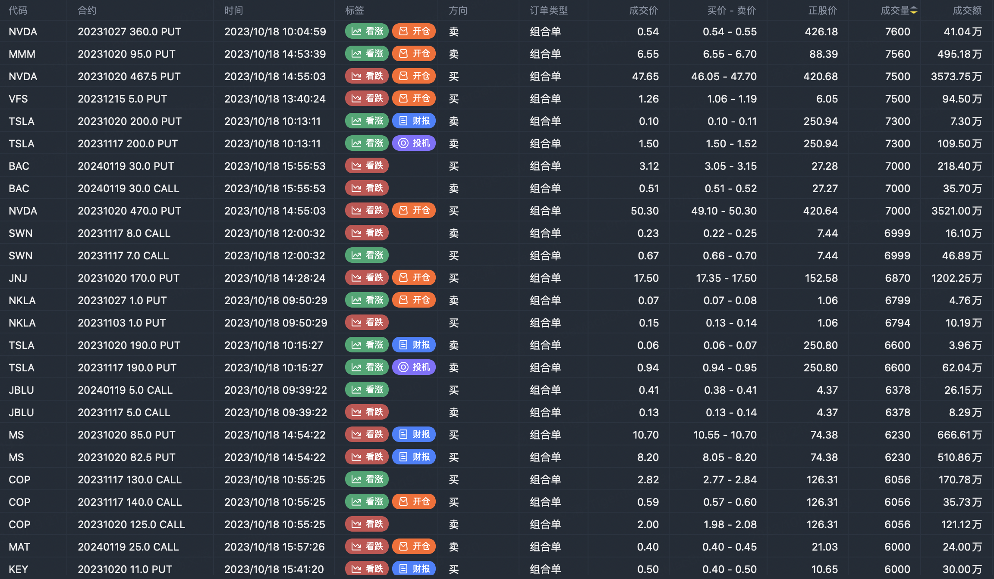The image size is (994, 579).
Task: Click volume value 7600
Action: click(x=898, y=31)
